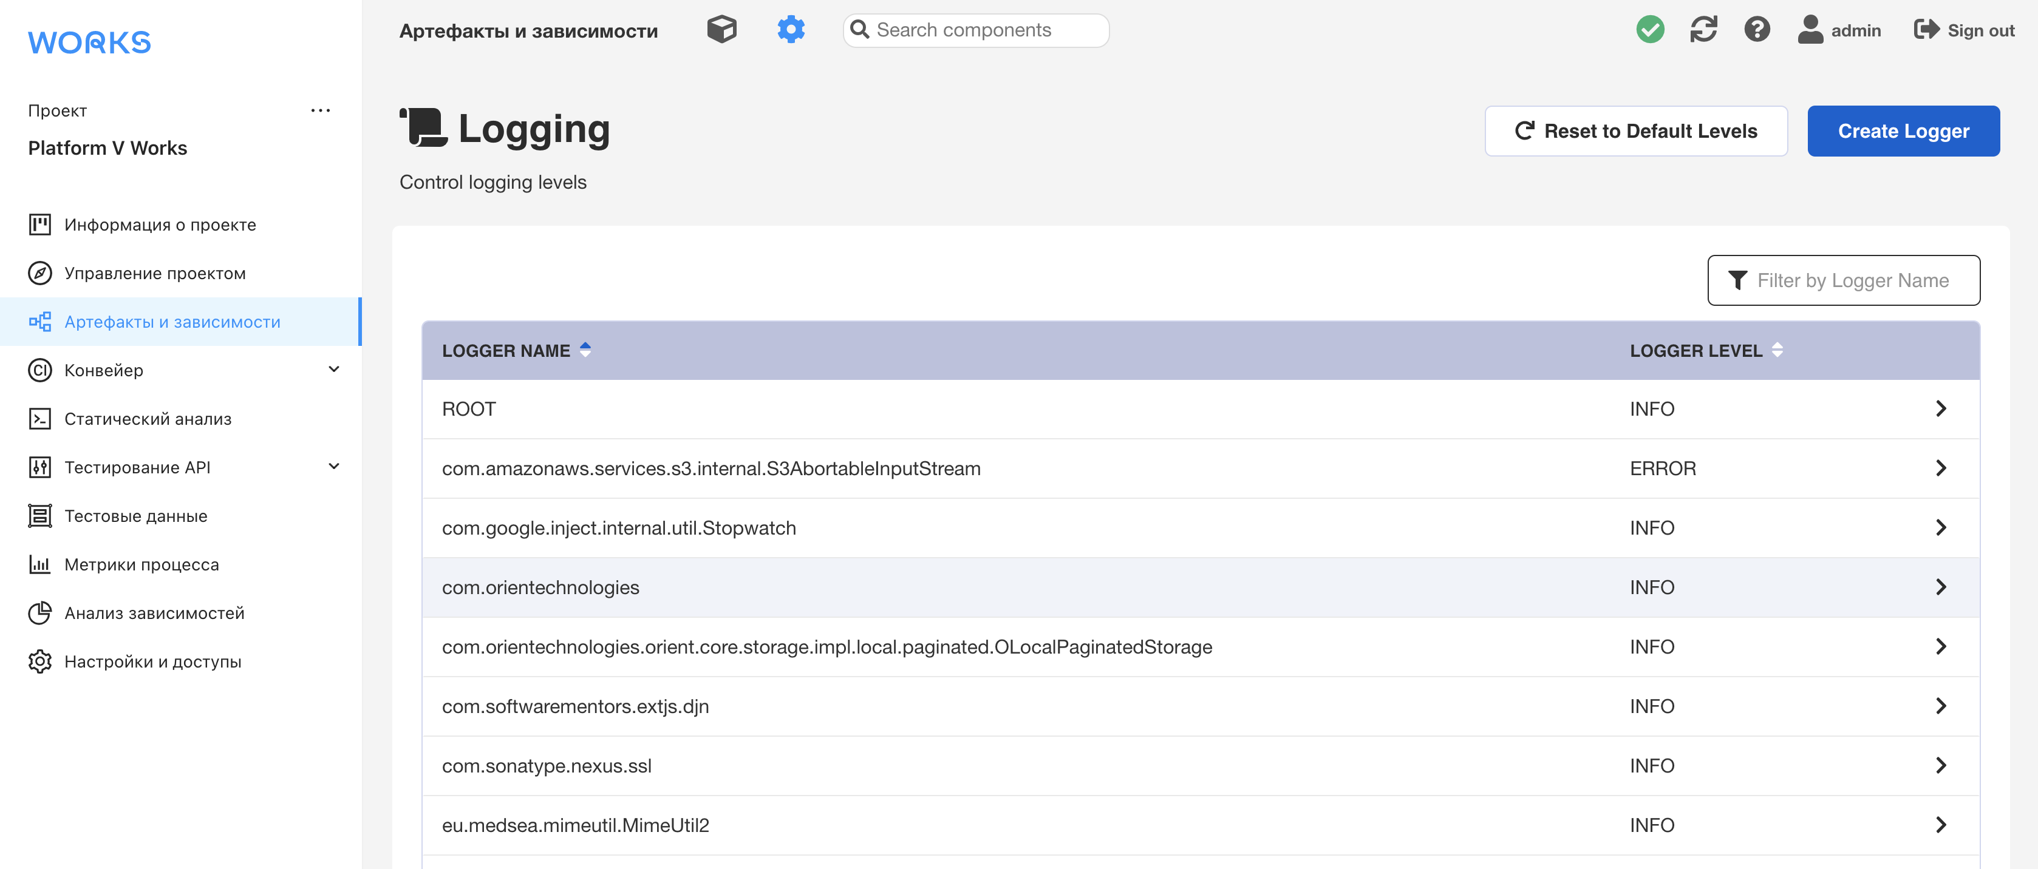Click the refresh arrows icon
The width and height of the screenshot is (2038, 869).
coord(1703,30)
